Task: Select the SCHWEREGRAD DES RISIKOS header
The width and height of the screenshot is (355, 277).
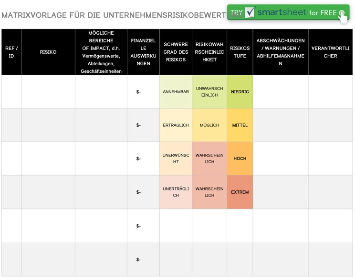Action: tap(176, 52)
